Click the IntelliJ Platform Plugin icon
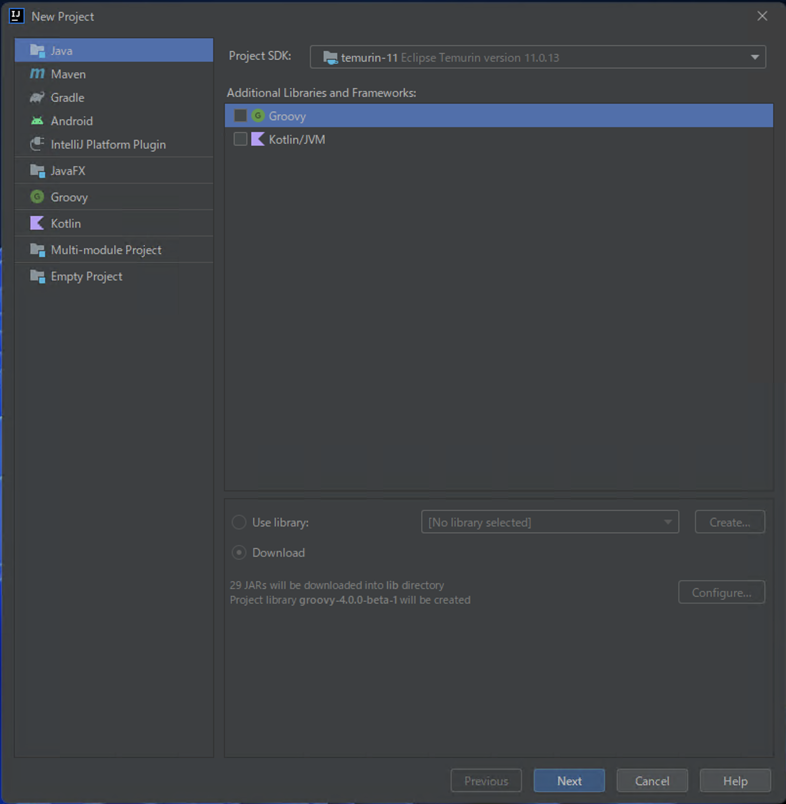 pos(37,144)
